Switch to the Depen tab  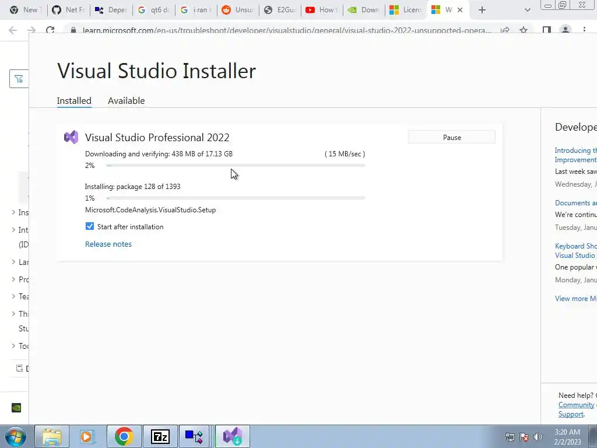coord(111,10)
